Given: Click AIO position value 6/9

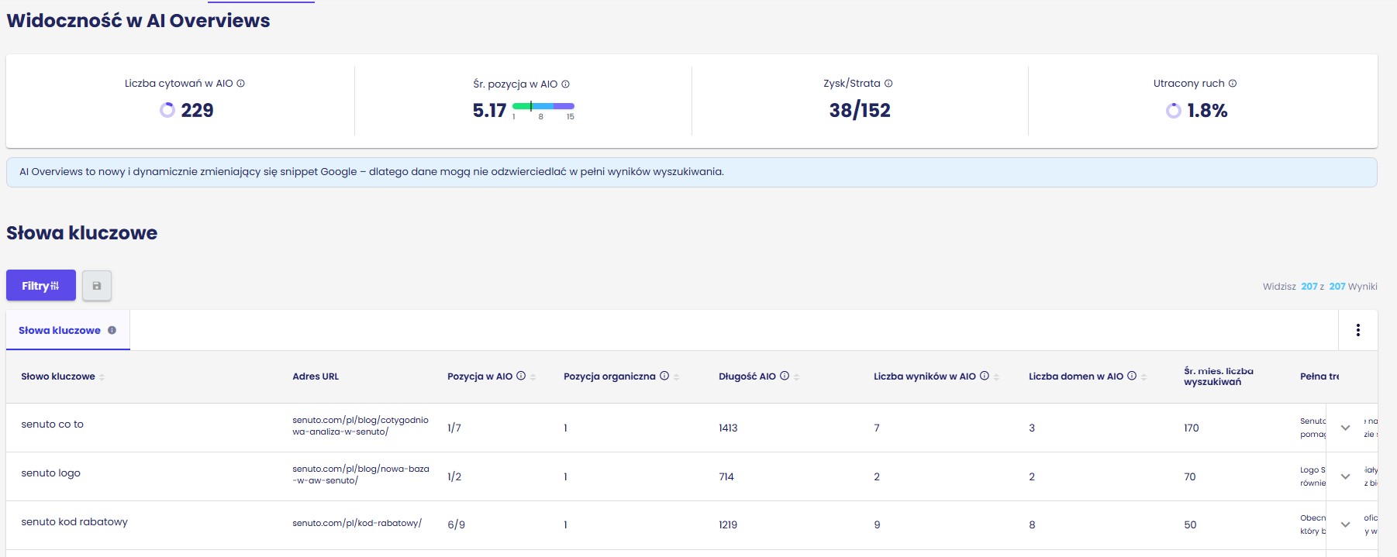Looking at the screenshot, I should 456,524.
